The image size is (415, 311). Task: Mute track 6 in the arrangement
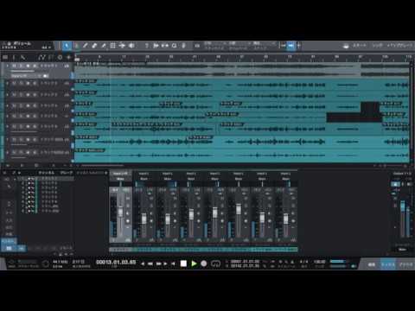[x=14, y=126]
